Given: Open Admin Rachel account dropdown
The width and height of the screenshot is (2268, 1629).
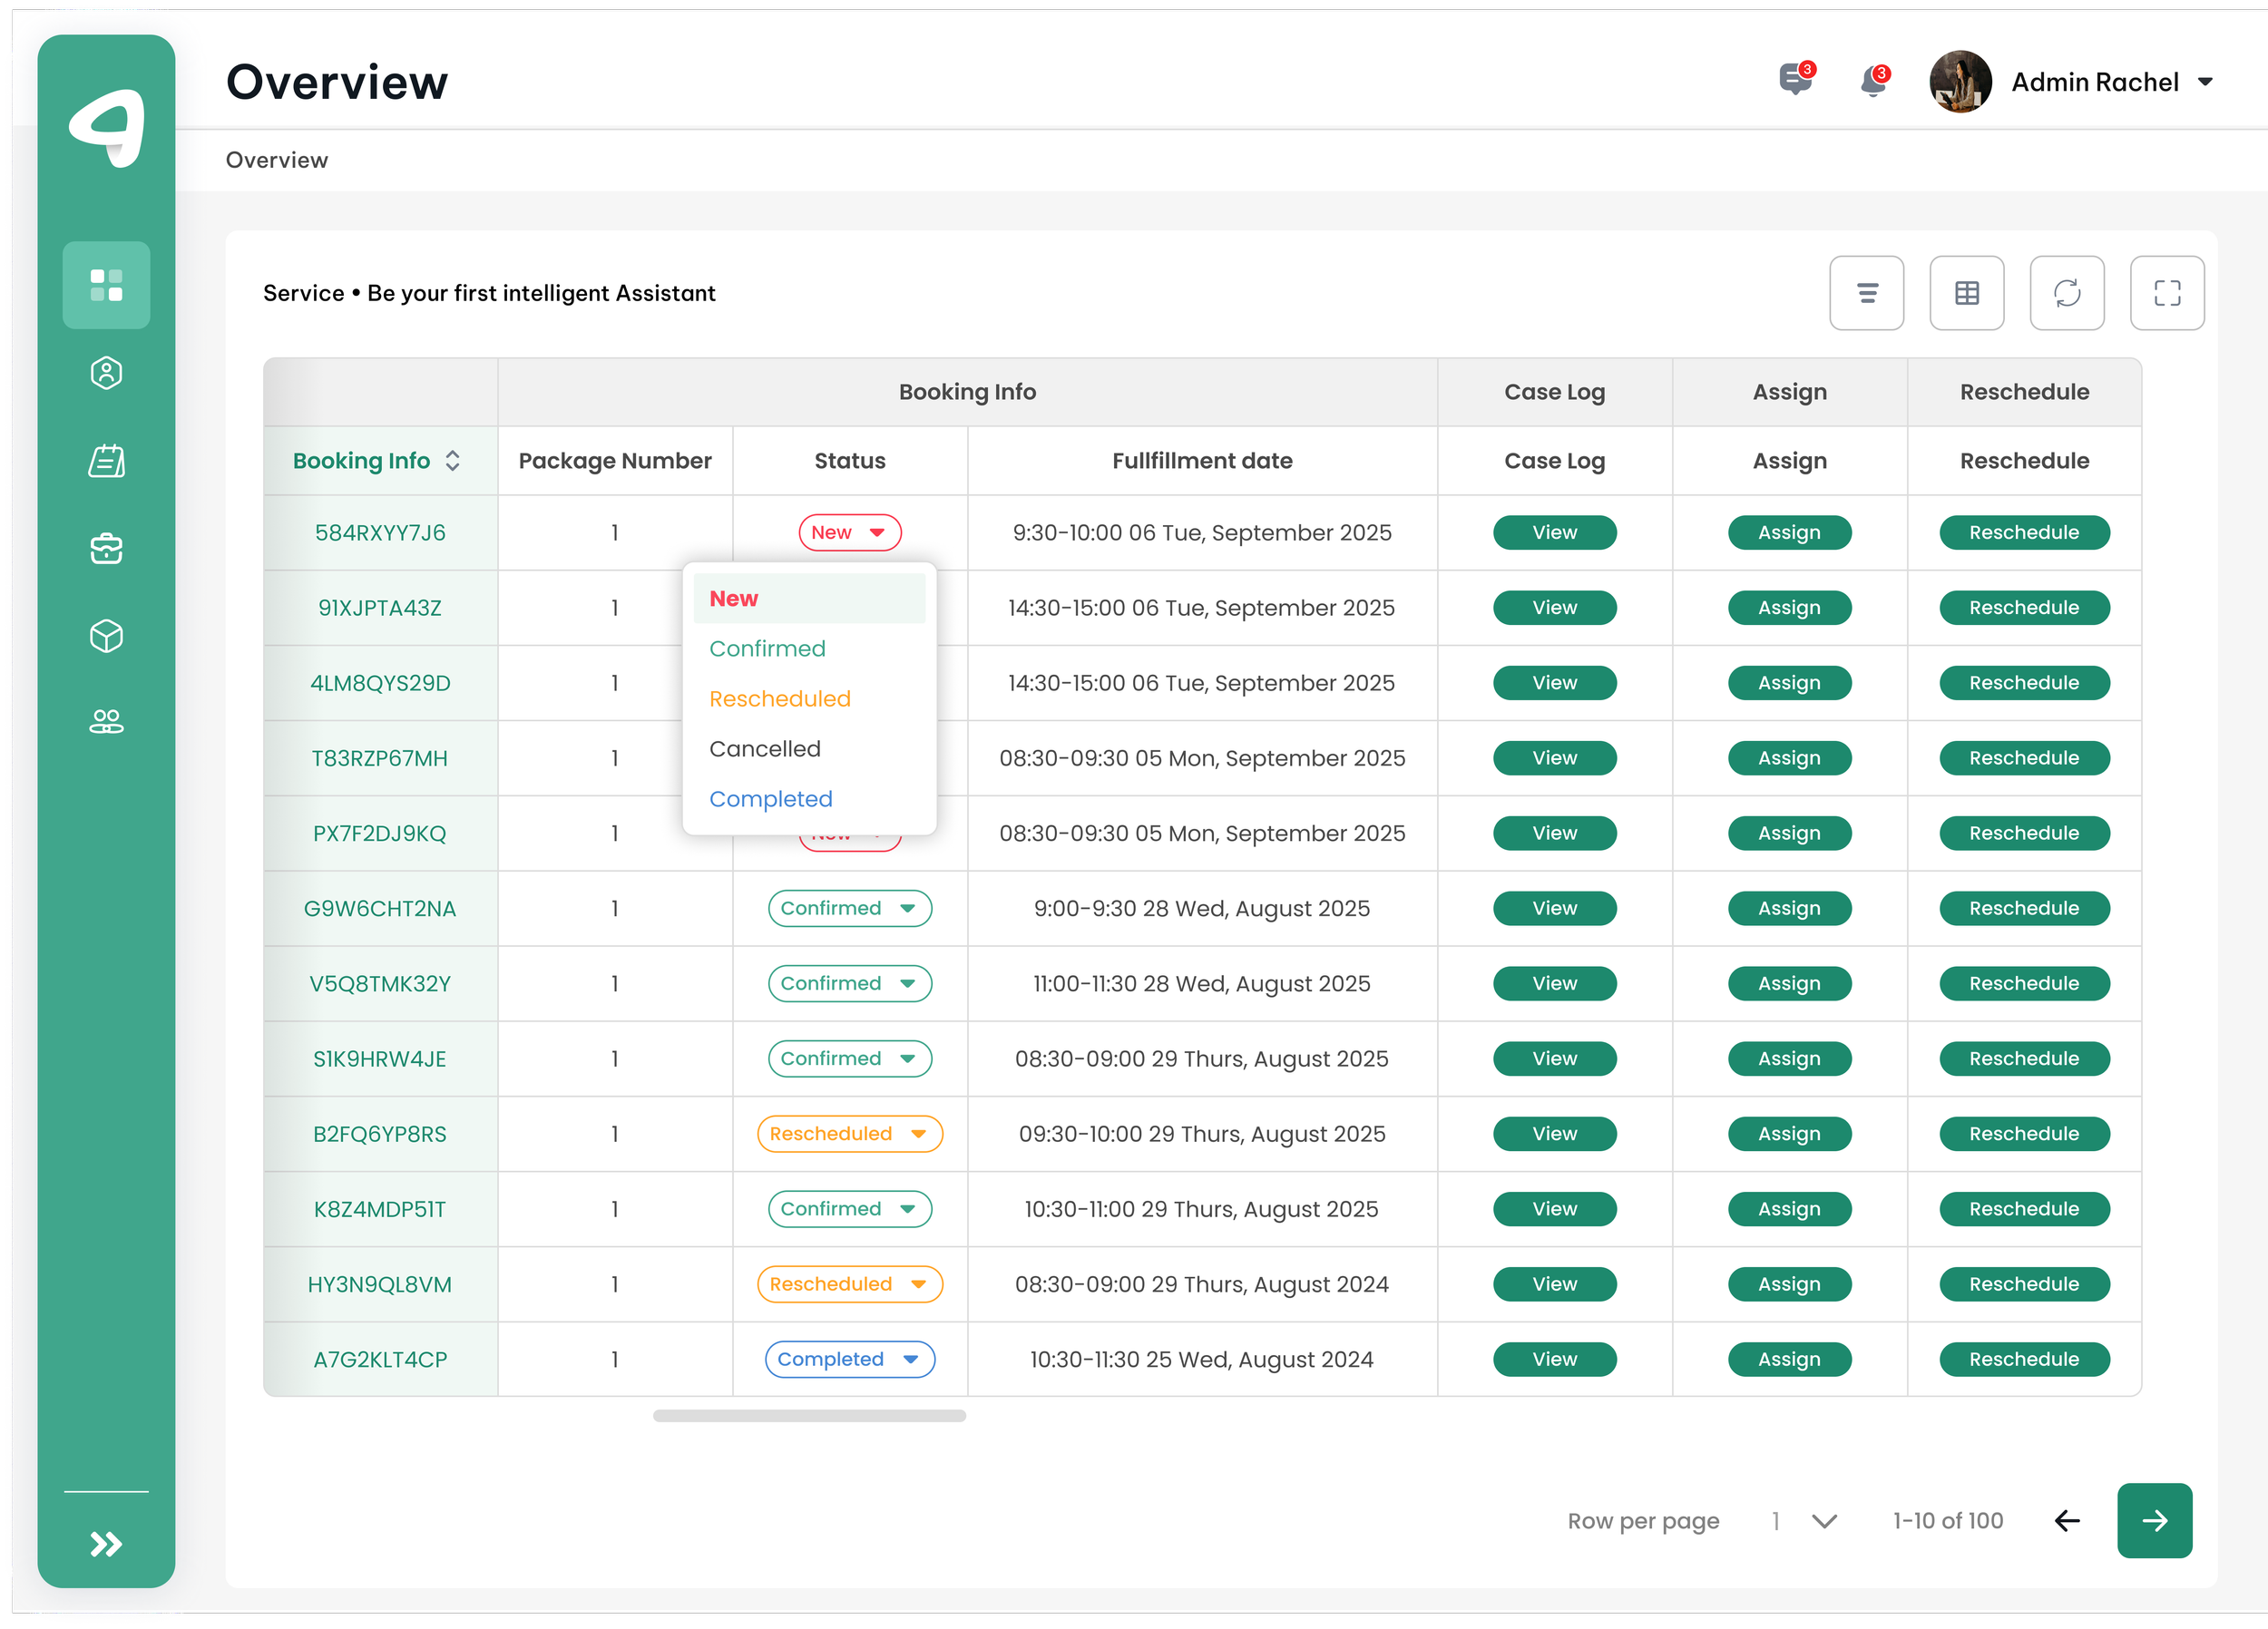Looking at the screenshot, I should pos(2204,83).
